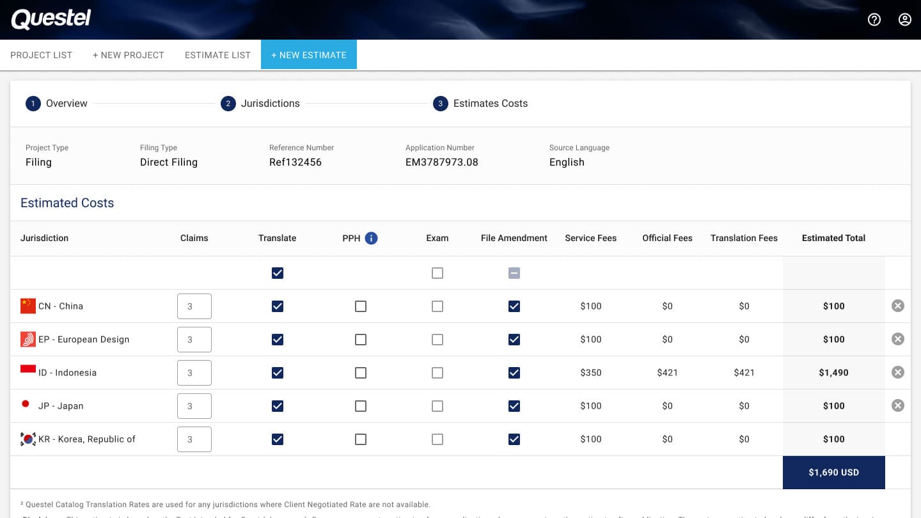921x518 pixels.
Task: Click the Claims field for Indonesia
Action: pos(194,373)
